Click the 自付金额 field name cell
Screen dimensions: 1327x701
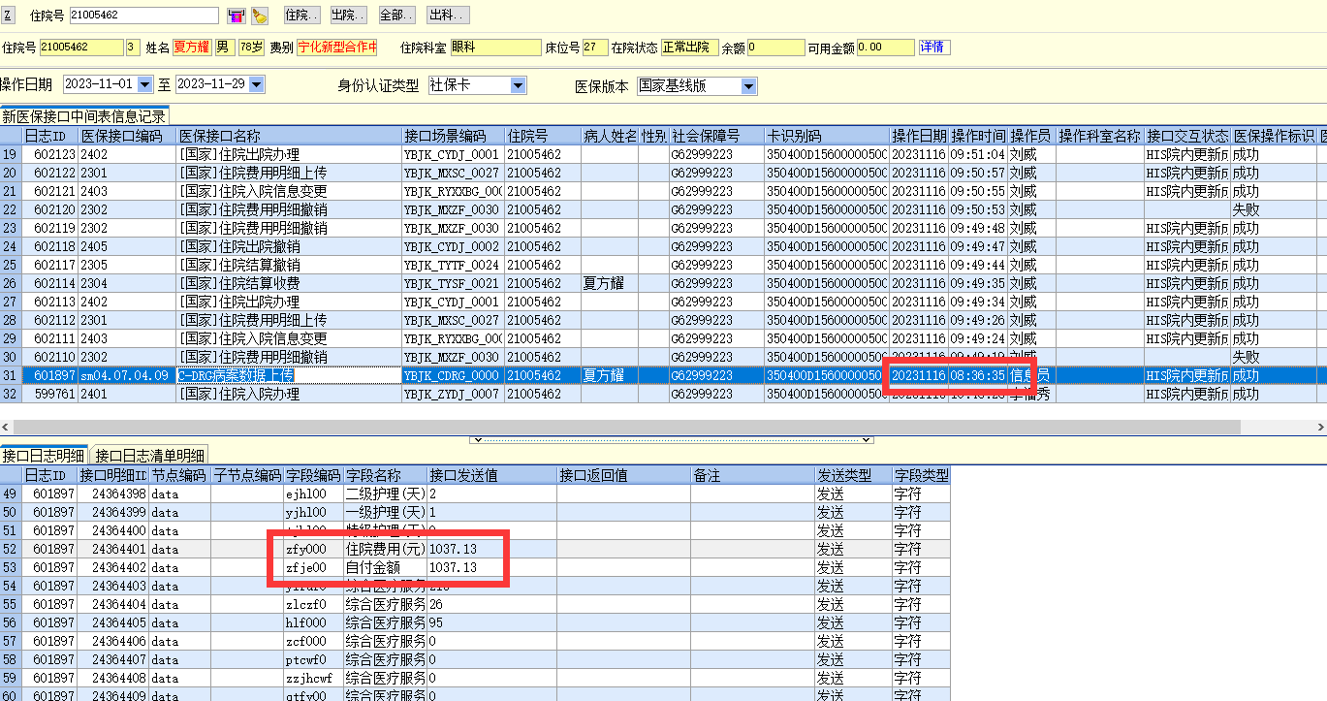pos(385,567)
